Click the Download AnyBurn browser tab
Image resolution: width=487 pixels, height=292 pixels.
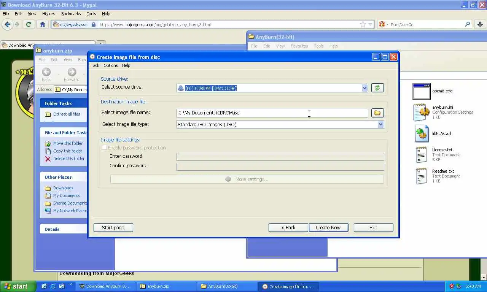pos(48,45)
